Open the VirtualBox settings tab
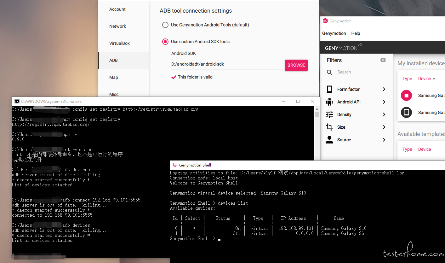Screen dimensions: 445x263 point(123,44)
